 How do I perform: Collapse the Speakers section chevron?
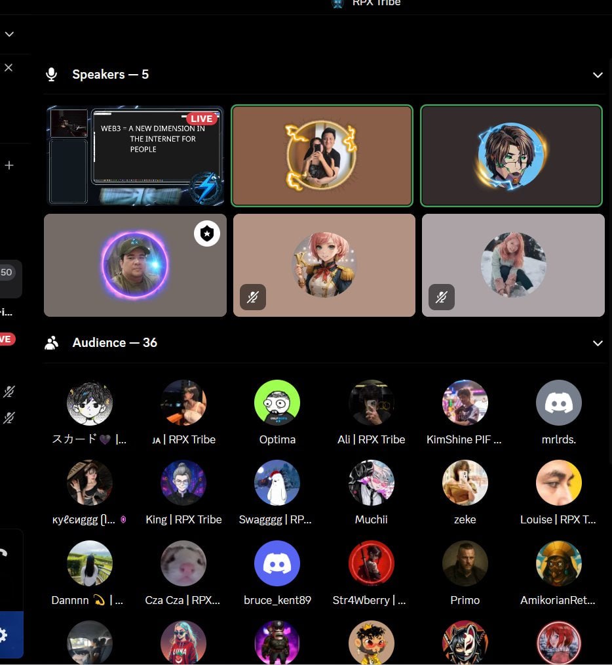click(x=598, y=75)
